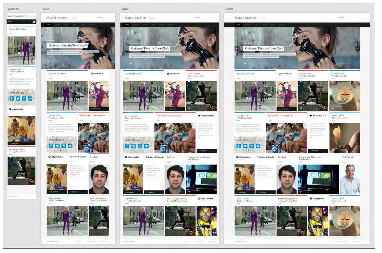Open Dark Barnhill portrait in desktop layout

[x=350, y=179]
